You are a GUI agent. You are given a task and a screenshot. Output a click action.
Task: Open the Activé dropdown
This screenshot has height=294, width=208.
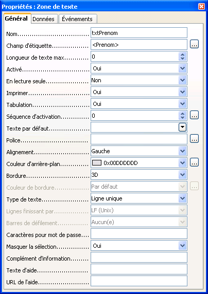(182, 68)
